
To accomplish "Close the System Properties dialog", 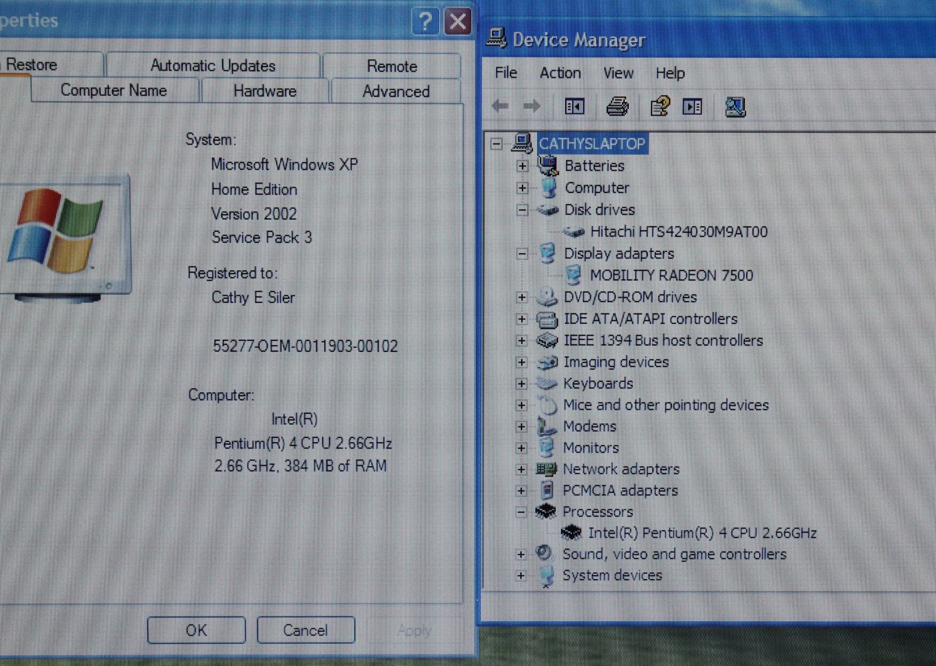I will (x=459, y=22).
